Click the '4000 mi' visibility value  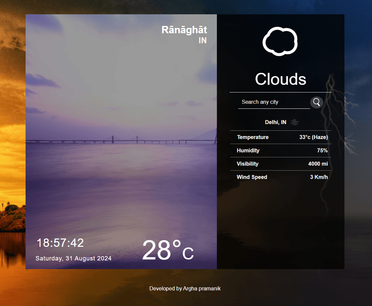click(318, 164)
